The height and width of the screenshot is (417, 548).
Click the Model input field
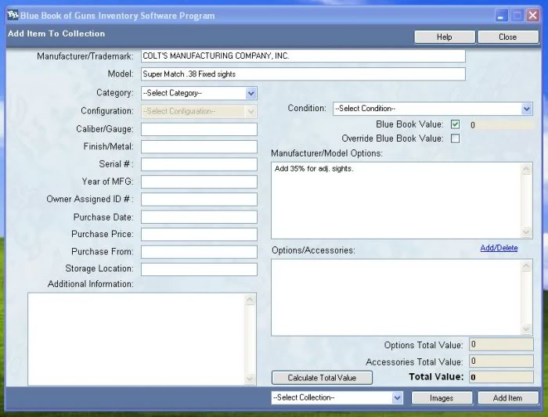[303, 74]
